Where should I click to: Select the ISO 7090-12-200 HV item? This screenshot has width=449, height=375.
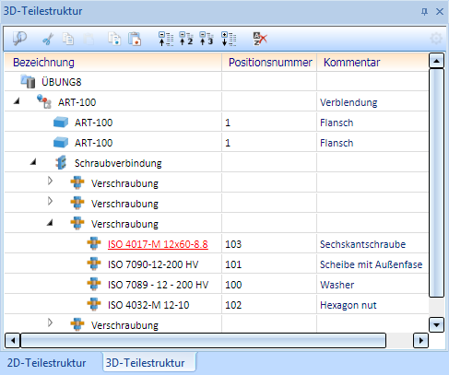pos(153,264)
